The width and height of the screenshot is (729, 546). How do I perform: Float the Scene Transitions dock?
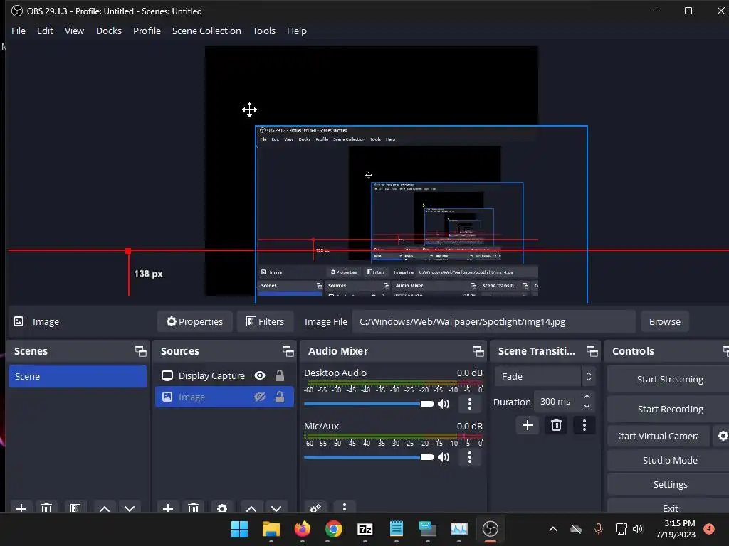[592, 351]
